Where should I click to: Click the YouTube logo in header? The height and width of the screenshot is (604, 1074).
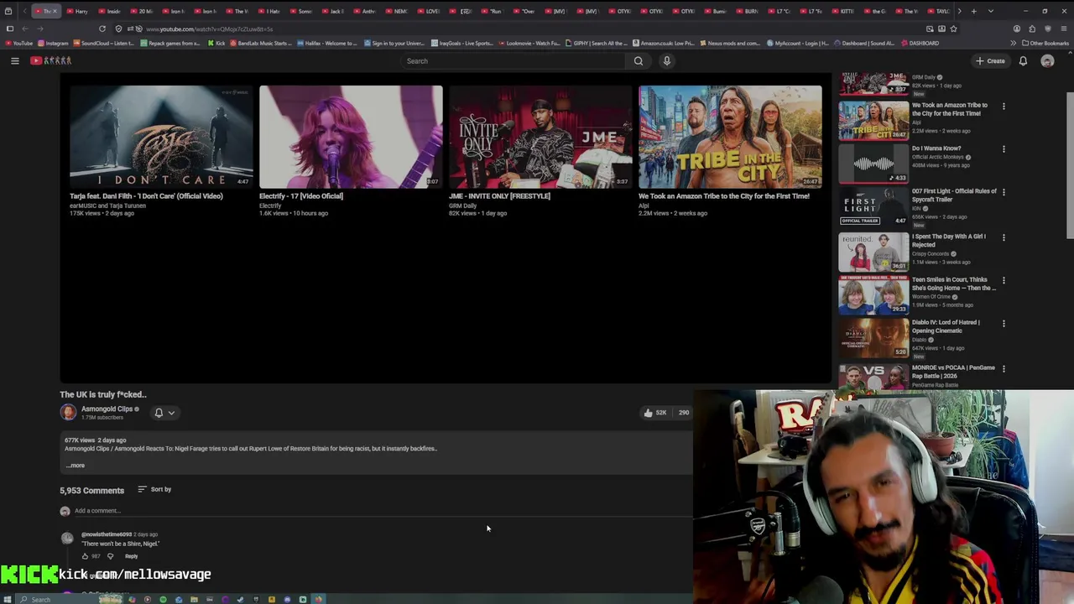pyautogui.click(x=51, y=60)
